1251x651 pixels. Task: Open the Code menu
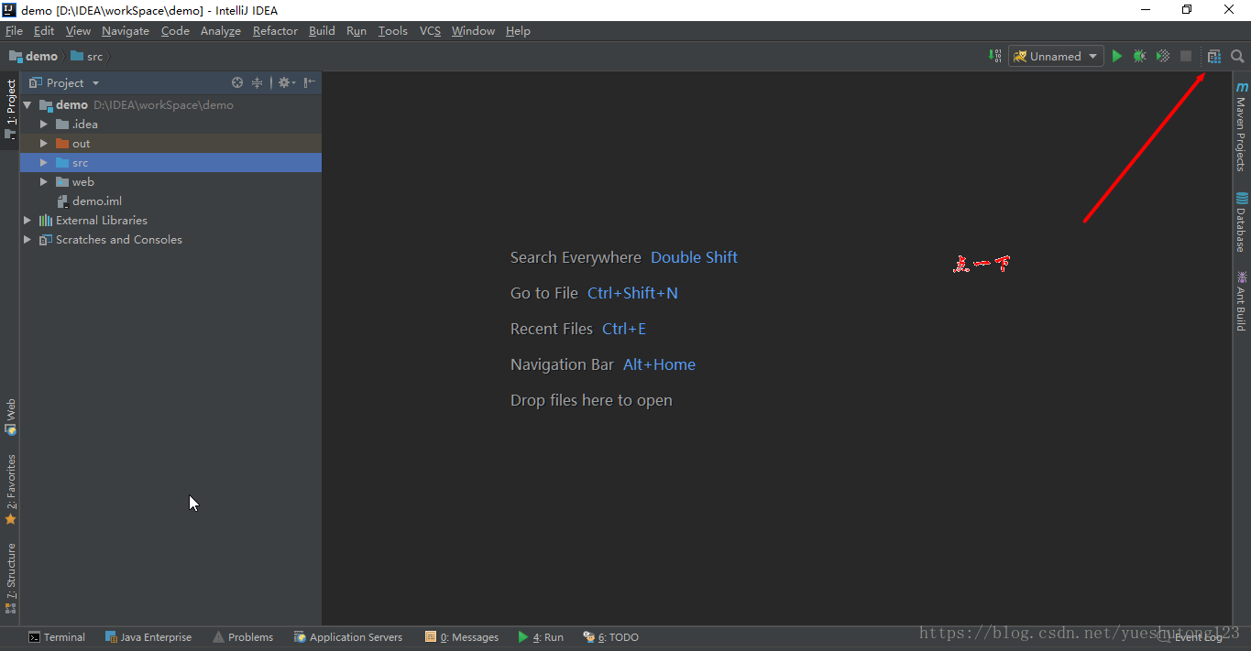pos(175,31)
